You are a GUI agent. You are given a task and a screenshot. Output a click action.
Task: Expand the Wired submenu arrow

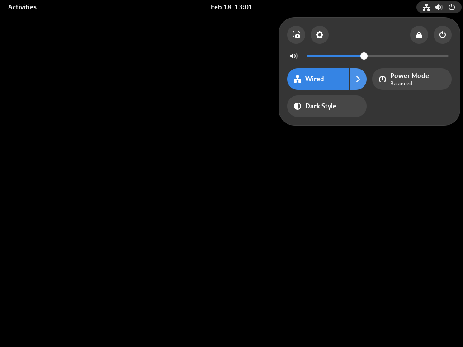358,79
